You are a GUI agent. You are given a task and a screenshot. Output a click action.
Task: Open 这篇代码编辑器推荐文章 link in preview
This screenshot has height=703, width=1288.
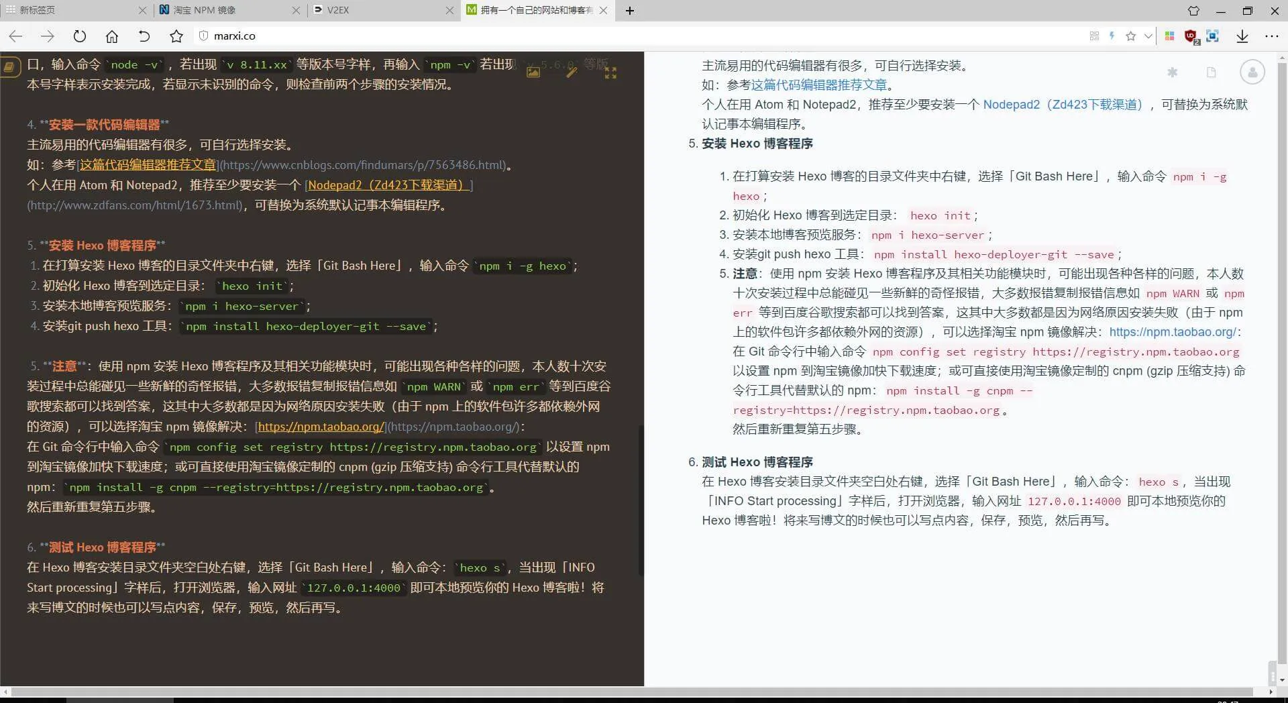coord(818,85)
